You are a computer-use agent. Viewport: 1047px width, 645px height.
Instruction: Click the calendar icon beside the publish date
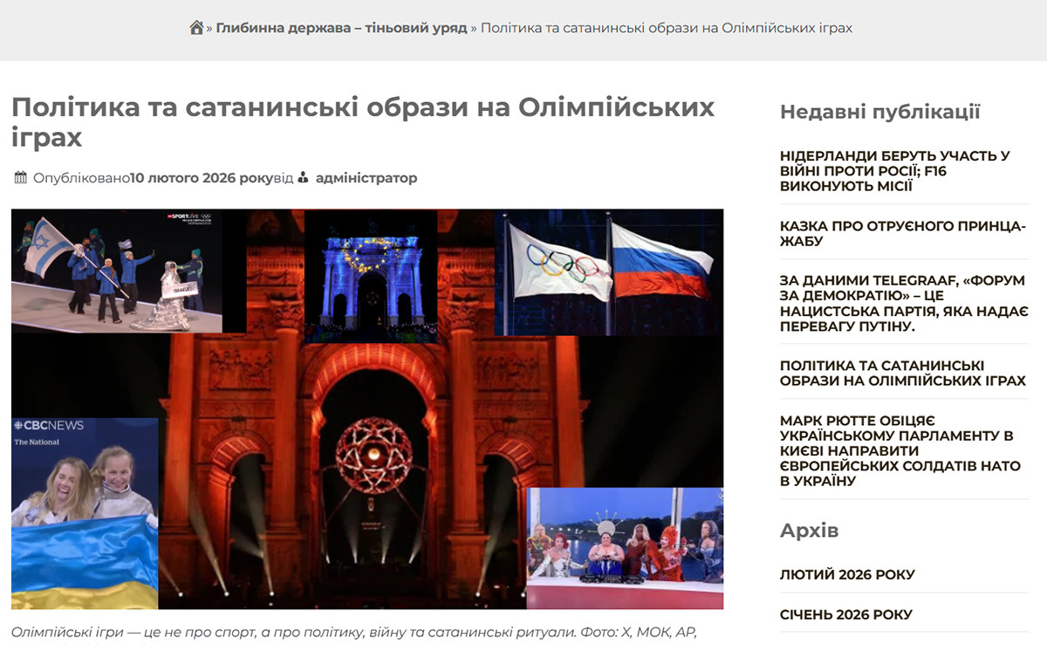click(x=21, y=178)
